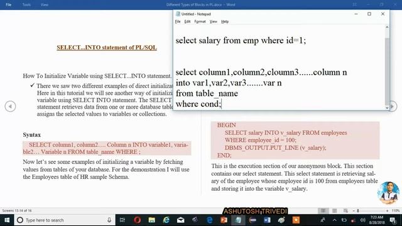Open the People icon in the system tray
The width and height of the screenshot is (402, 226).
[x=323, y=220]
